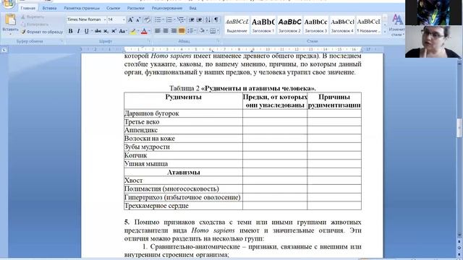Open the font size 14 dropdown
This screenshot has height=260, width=463.
pos(124,19)
